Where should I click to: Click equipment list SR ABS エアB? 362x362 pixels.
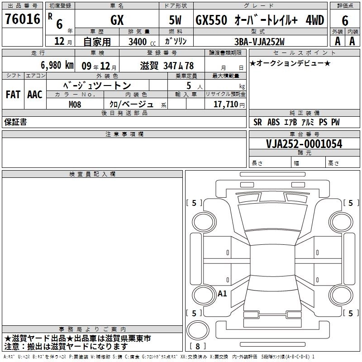point(296,122)
